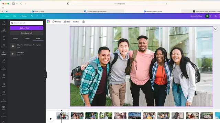
Task: Open the Google bookmark favicon
Action: pyautogui.click(x=2, y=11)
